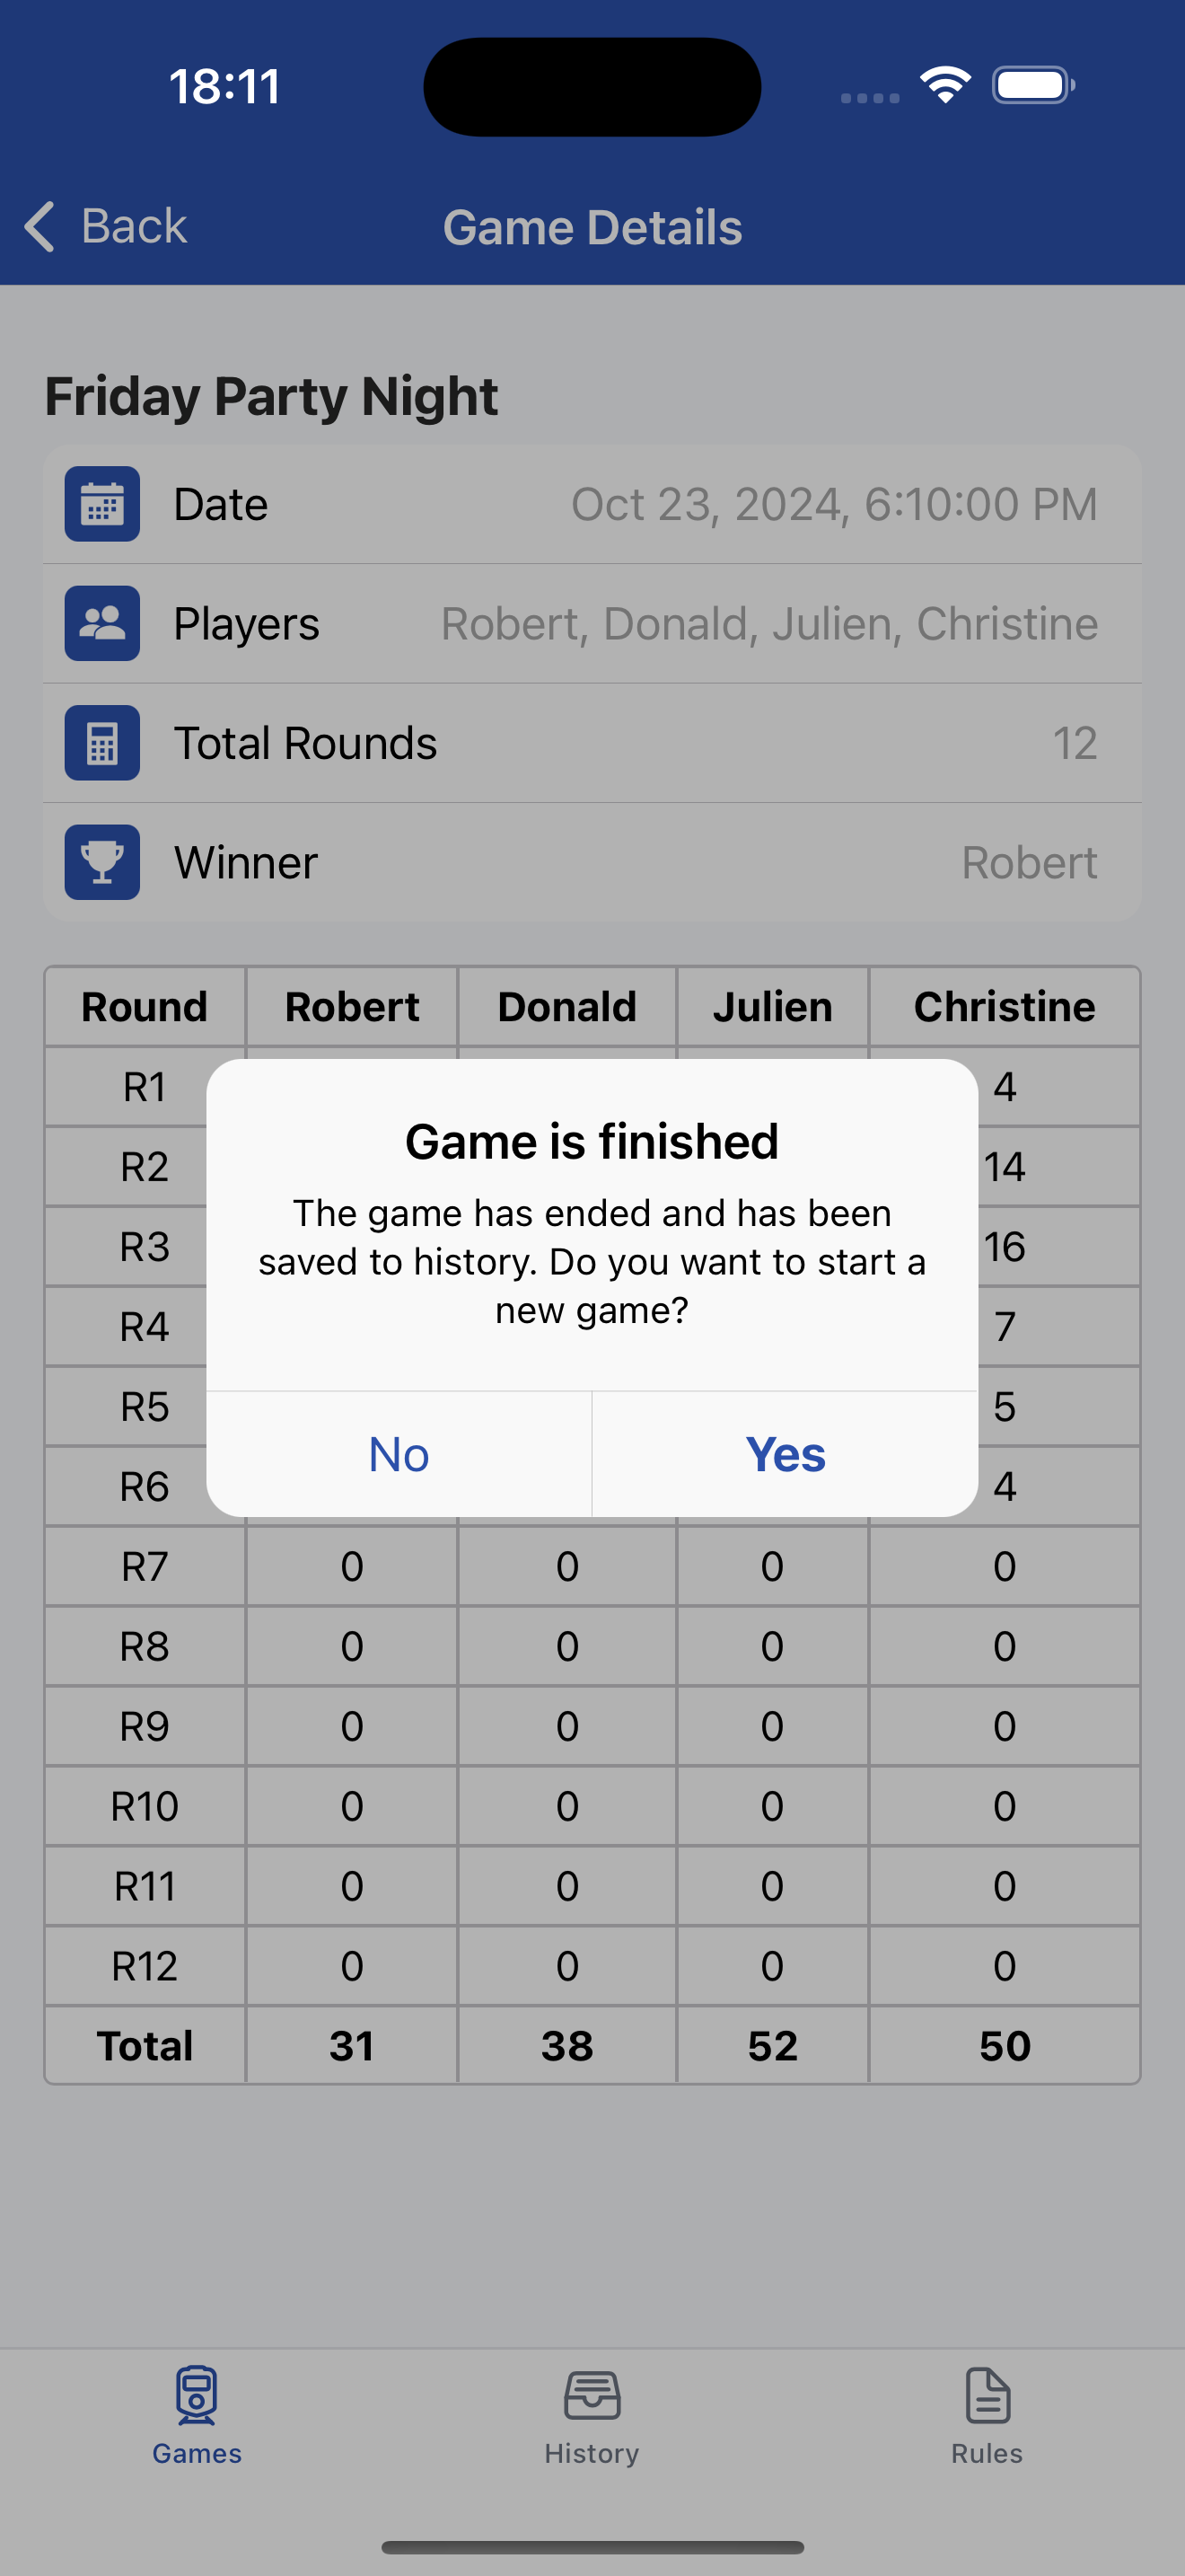Tap the Game Details header title

click(x=592, y=227)
